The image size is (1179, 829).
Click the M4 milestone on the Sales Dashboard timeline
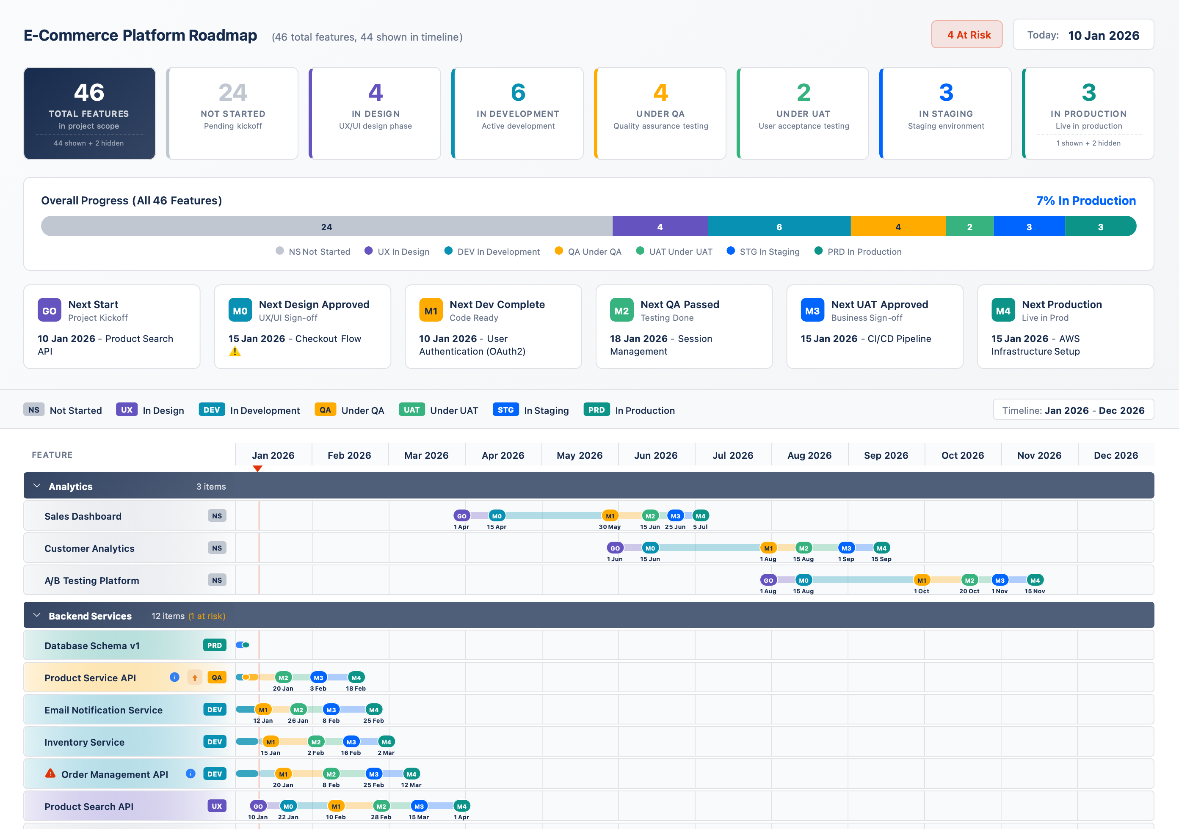701,515
